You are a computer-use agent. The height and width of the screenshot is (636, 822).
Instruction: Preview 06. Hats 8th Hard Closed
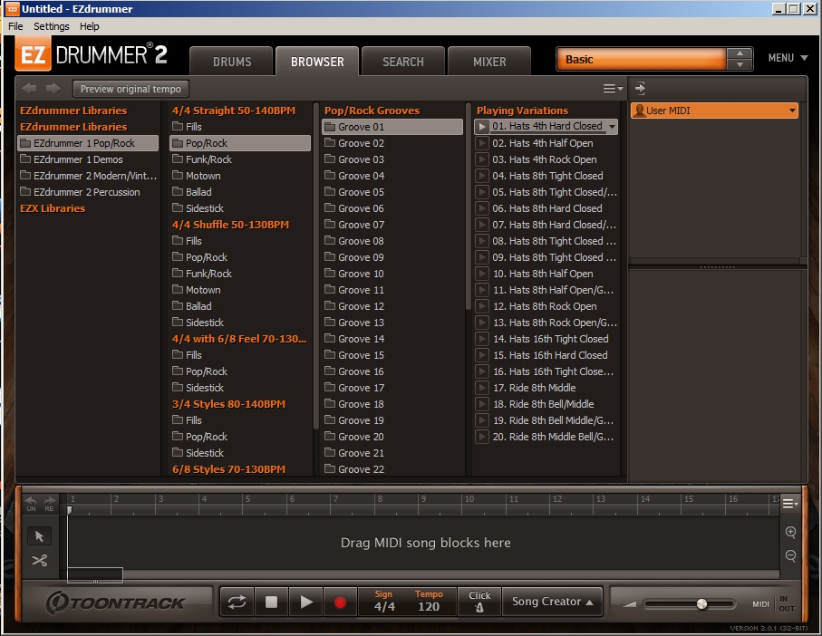(x=482, y=208)
